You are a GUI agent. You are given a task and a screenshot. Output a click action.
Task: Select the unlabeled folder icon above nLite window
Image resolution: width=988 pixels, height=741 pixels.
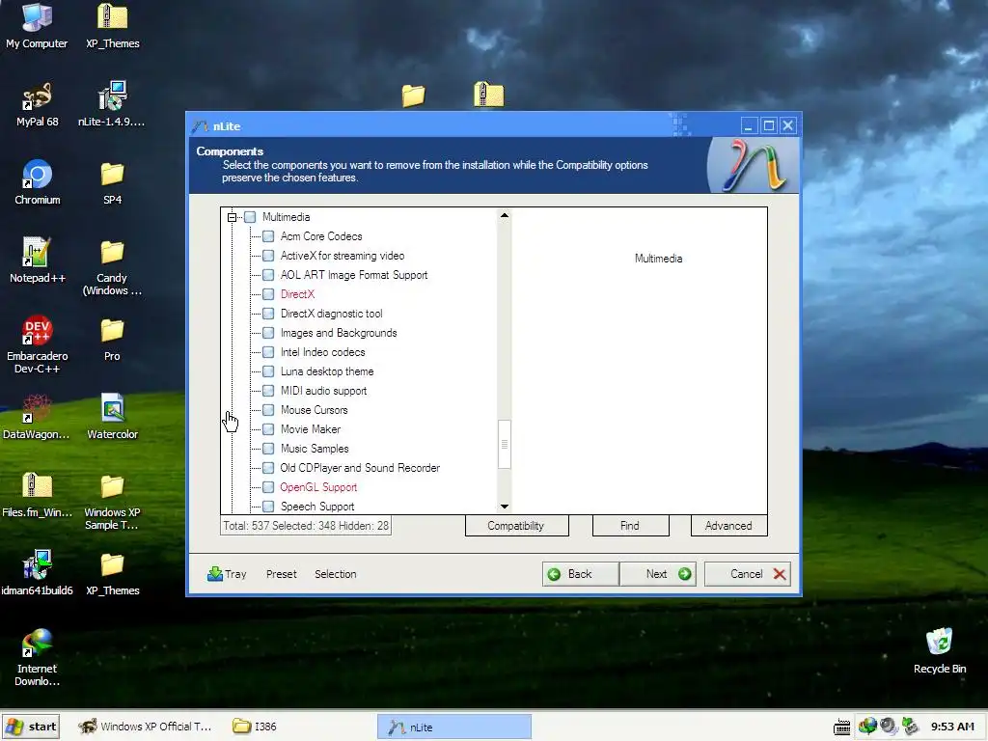[413, 96]
